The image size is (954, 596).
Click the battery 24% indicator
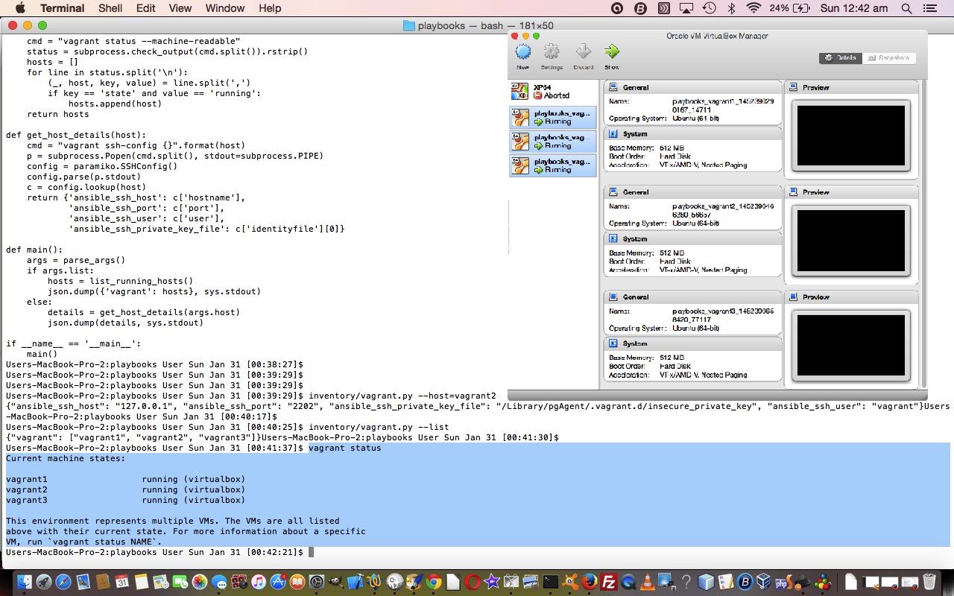(790, 8)
